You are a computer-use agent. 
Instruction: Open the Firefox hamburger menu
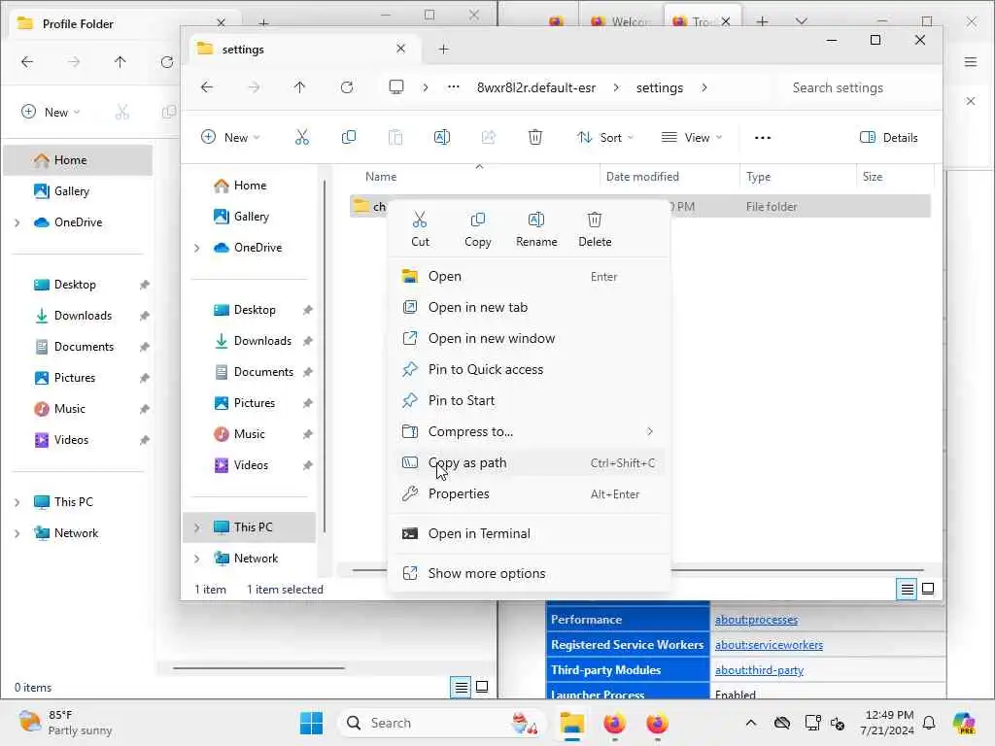tap(971, 61)
